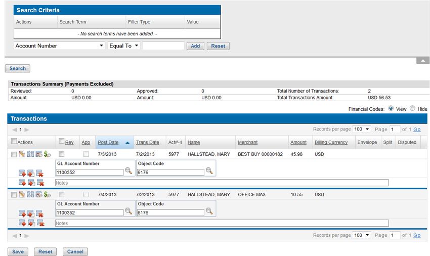The width and height of the screenshot is (430, 256).
Task: Click the Reset button beside Add
Action: (x=218, y=46)
